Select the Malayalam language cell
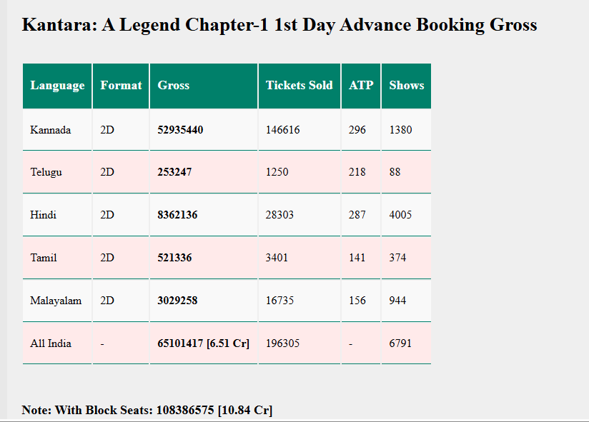Viewport: 589px width, 422px height. tap(56, 301)
